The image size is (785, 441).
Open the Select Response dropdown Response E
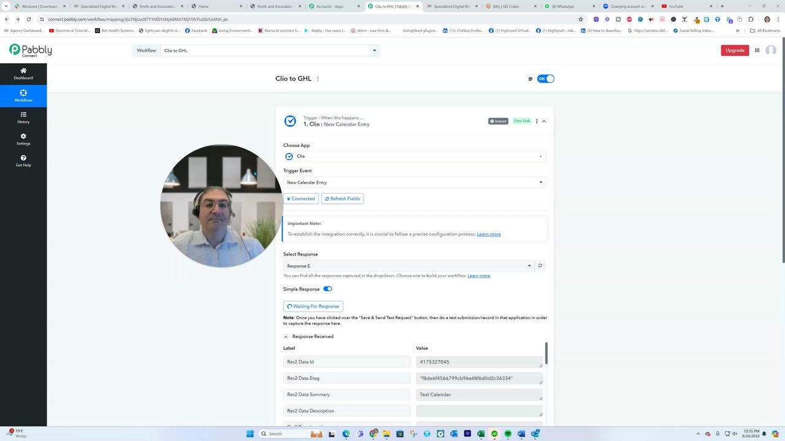pos(408,265)
